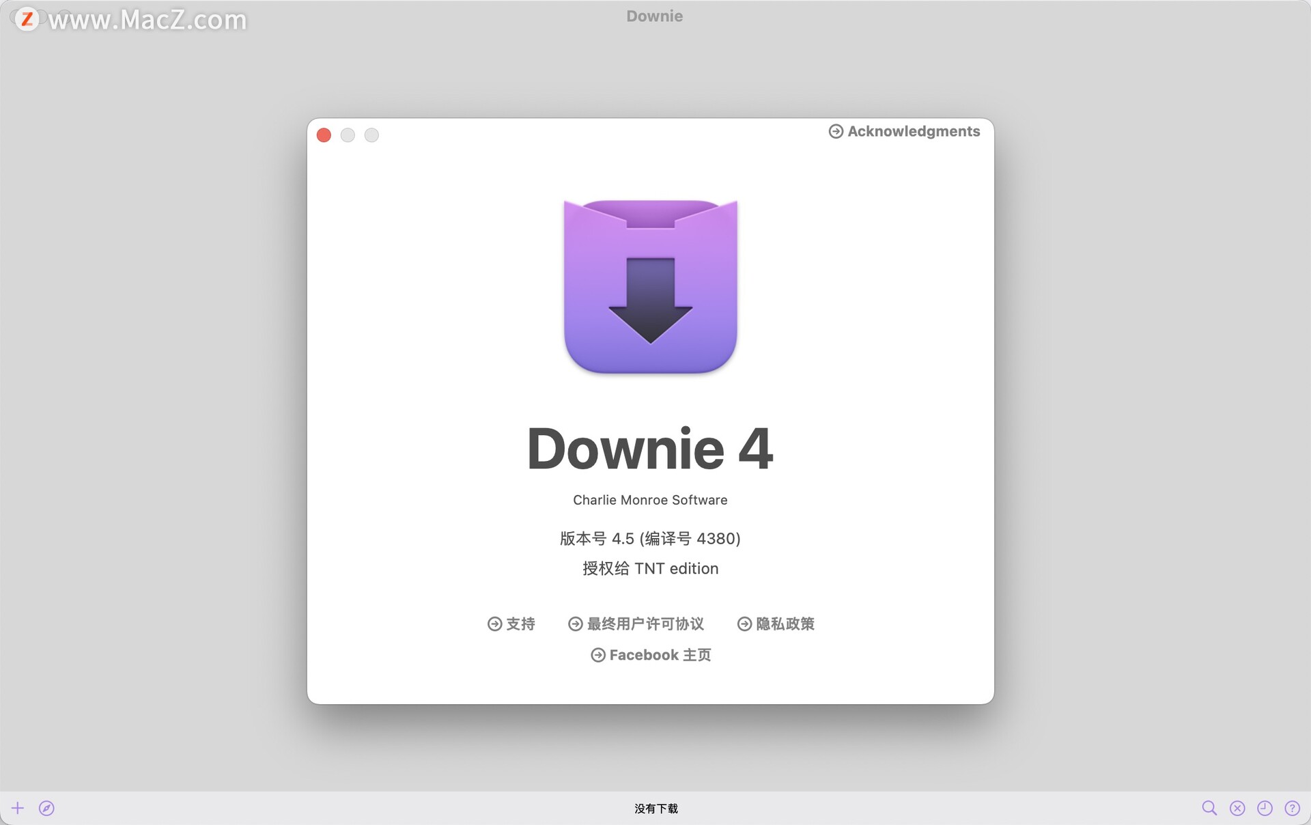
Task: Open the 最终用户许可协议 link
Action: [636, 624]
